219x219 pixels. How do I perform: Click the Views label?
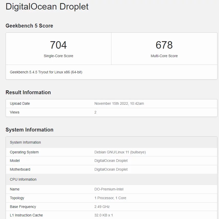pyautogui.click(x=15, y=112)
